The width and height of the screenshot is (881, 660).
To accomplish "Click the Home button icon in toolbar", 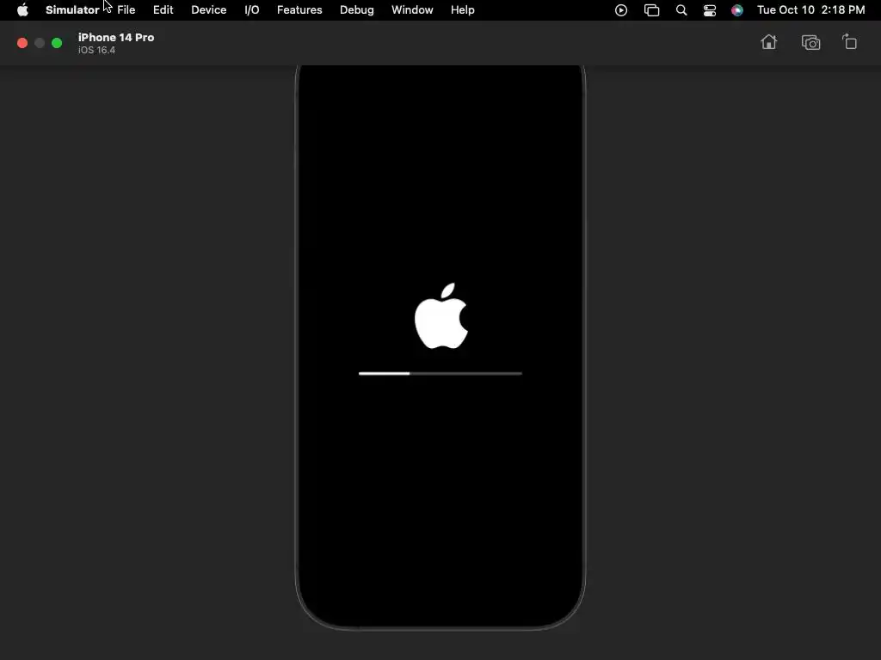I will [x=768, y=42].
